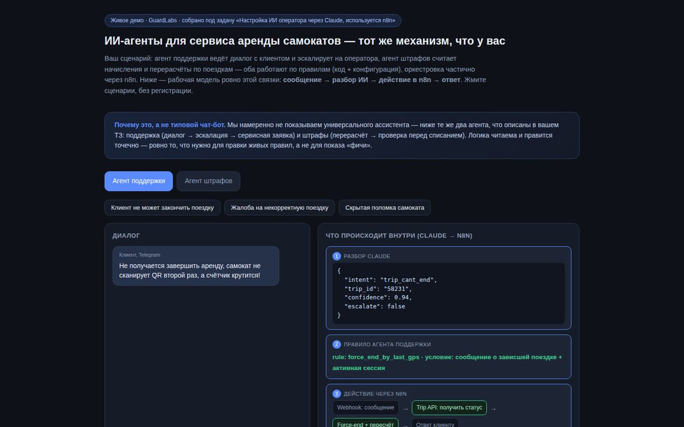The width and height of the screenshot is (684, 427).
Task: Click the ИИ-агенты для сервиса аренды самокатов heading
Action: (x=305, y=41)
